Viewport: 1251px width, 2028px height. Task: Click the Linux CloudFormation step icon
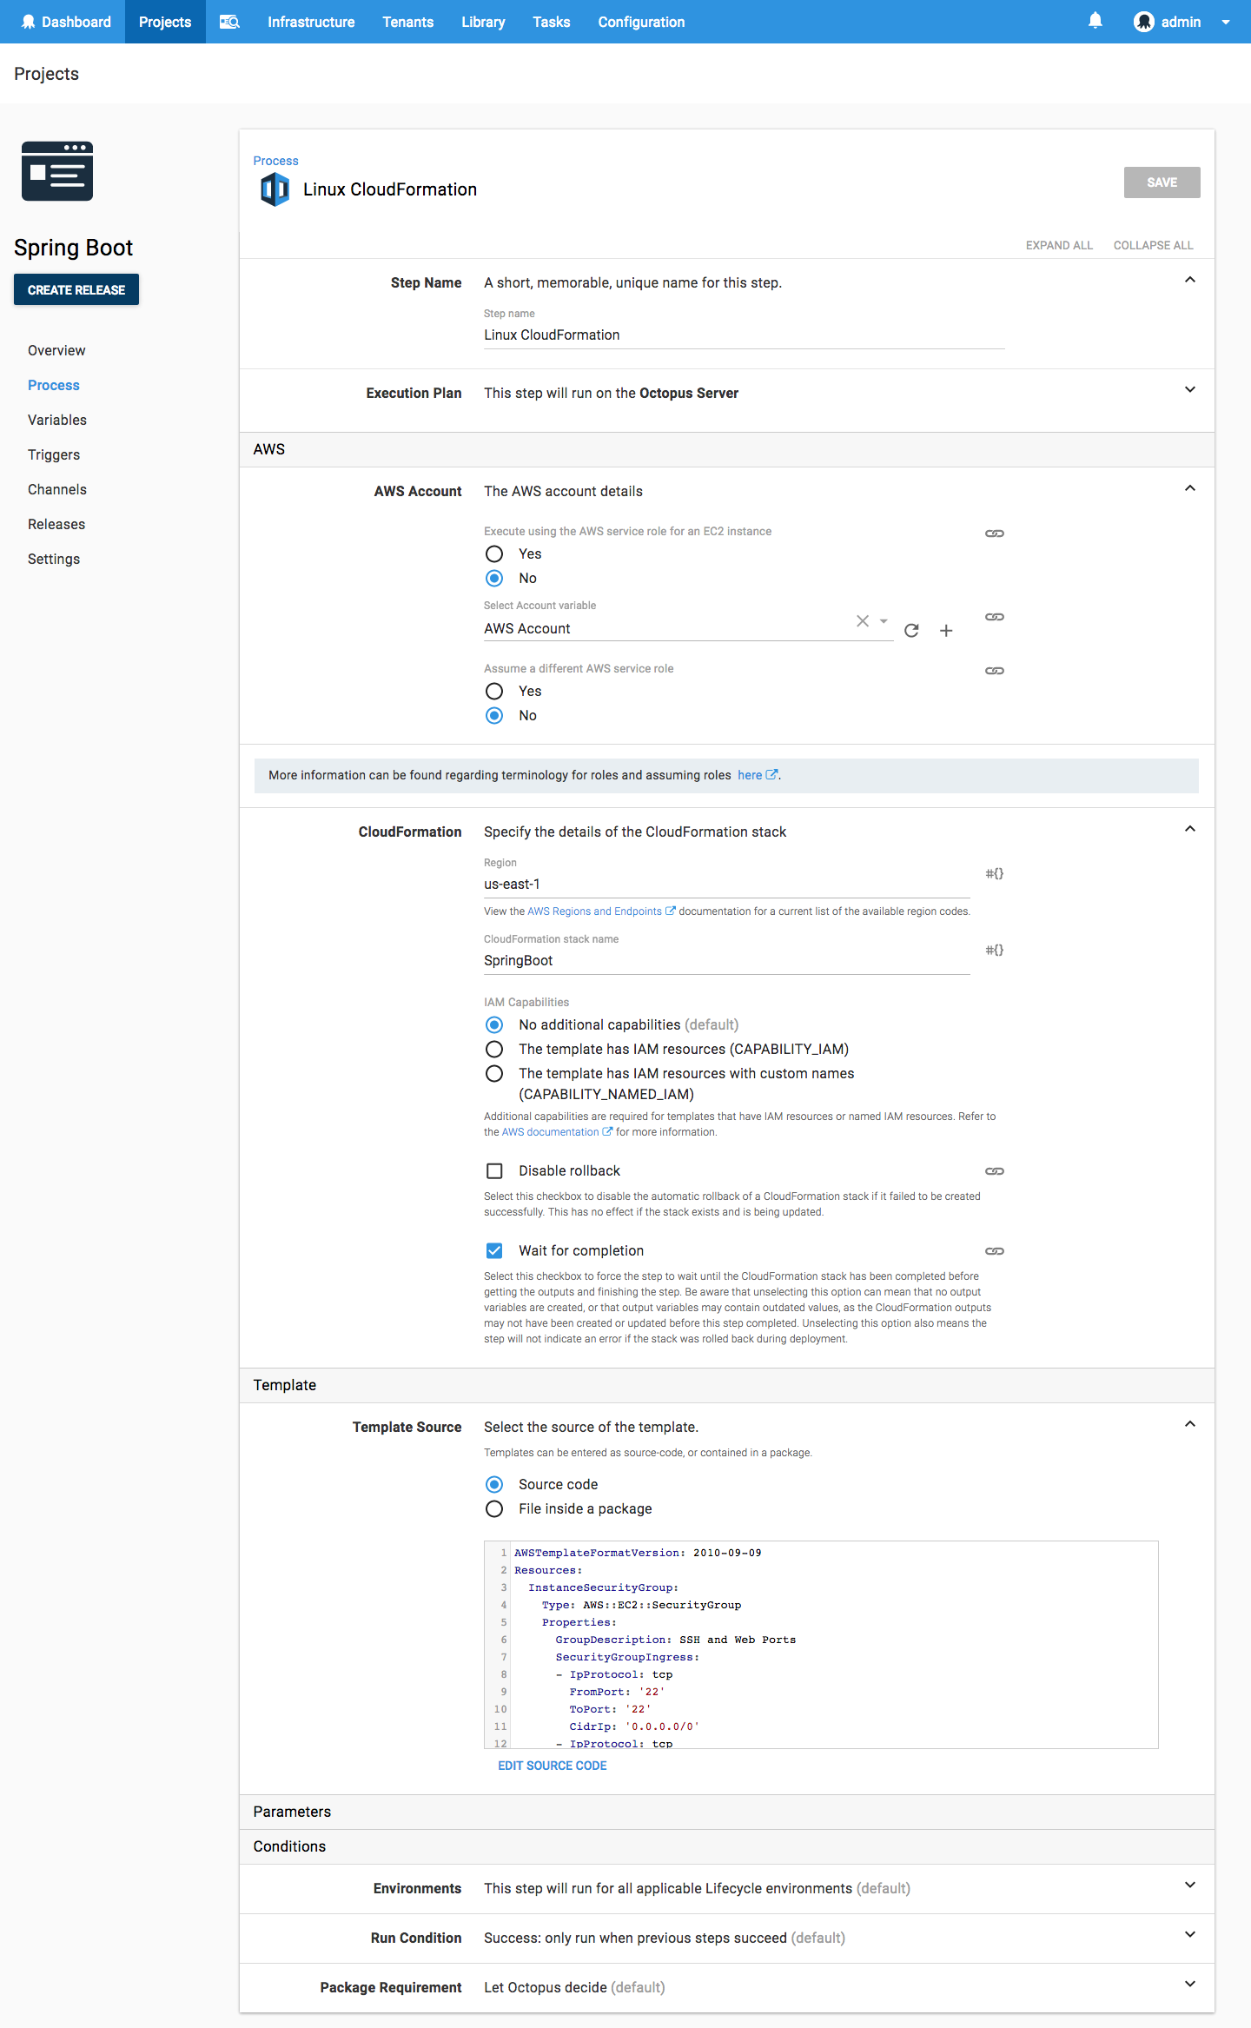click(275, 189)
